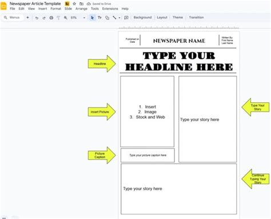271x219 pixels.
Task: Open Layout options
Action: click(162, 17)
